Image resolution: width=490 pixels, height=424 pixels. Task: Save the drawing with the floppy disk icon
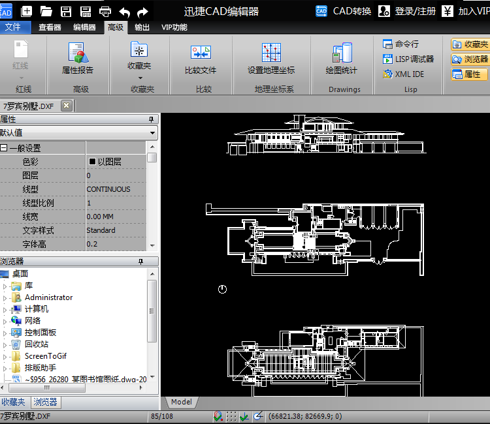pos(65,12)
